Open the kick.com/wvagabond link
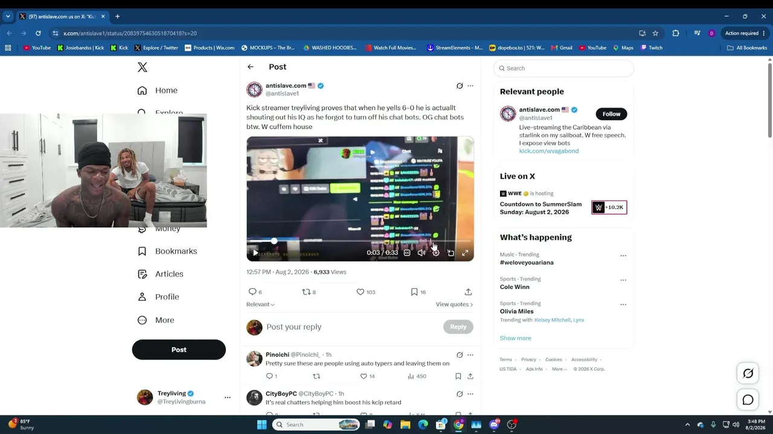Screen dimensions: 773x434 (549, 151)
